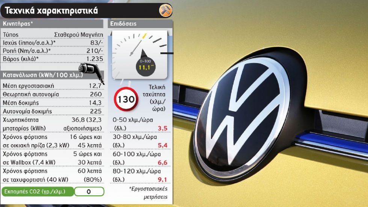Click the red acceleration value '3,5'
This screenshot has width=368, height=207.
tap(163, 128)
